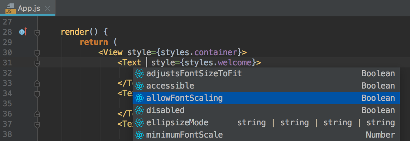Image resolution: width=410 pixels, height=141 pixels.
Task: Choose the allowFontScaling completion suggestion
Action: (x=266, y=98)
